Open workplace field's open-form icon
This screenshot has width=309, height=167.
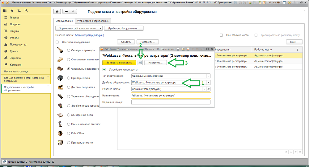coord(209,89)
